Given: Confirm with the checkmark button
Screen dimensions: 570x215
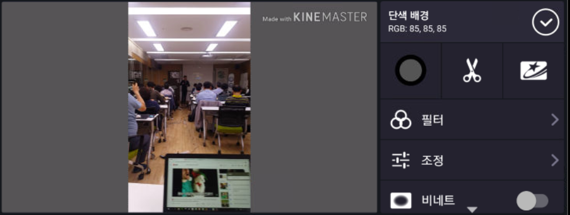Looking at the screenshot, I should (545, 22).
